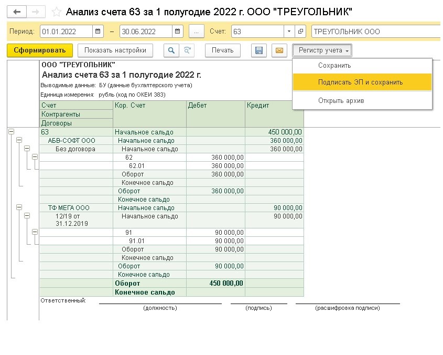Collapse the account 63 top-level group
443x355 pixels.
12,132
